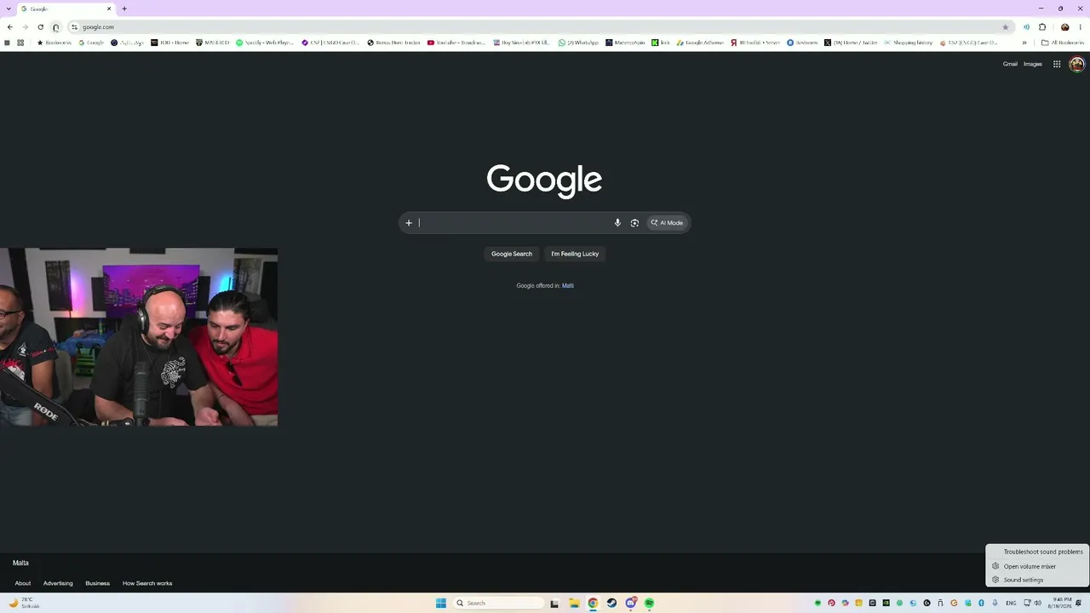
Task: Open the Google account avatar
Action: tap(1076, 64)
